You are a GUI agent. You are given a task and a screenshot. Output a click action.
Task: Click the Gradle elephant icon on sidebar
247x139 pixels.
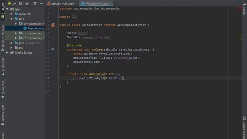[244, 4]
